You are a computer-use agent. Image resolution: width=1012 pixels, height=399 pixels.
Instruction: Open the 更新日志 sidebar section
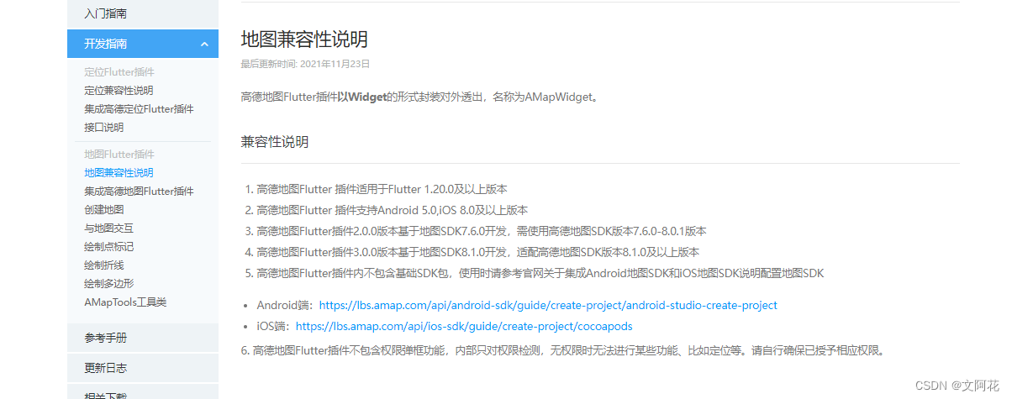(x=143, y=368)
